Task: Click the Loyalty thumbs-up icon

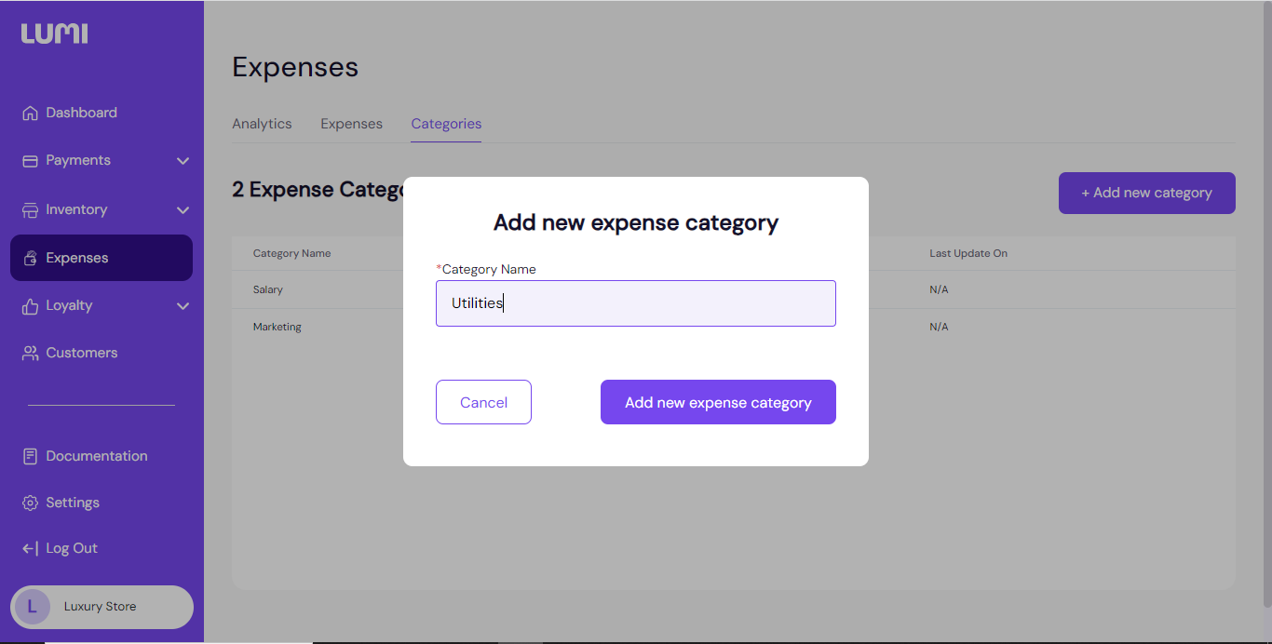Action: coord(30,306)
